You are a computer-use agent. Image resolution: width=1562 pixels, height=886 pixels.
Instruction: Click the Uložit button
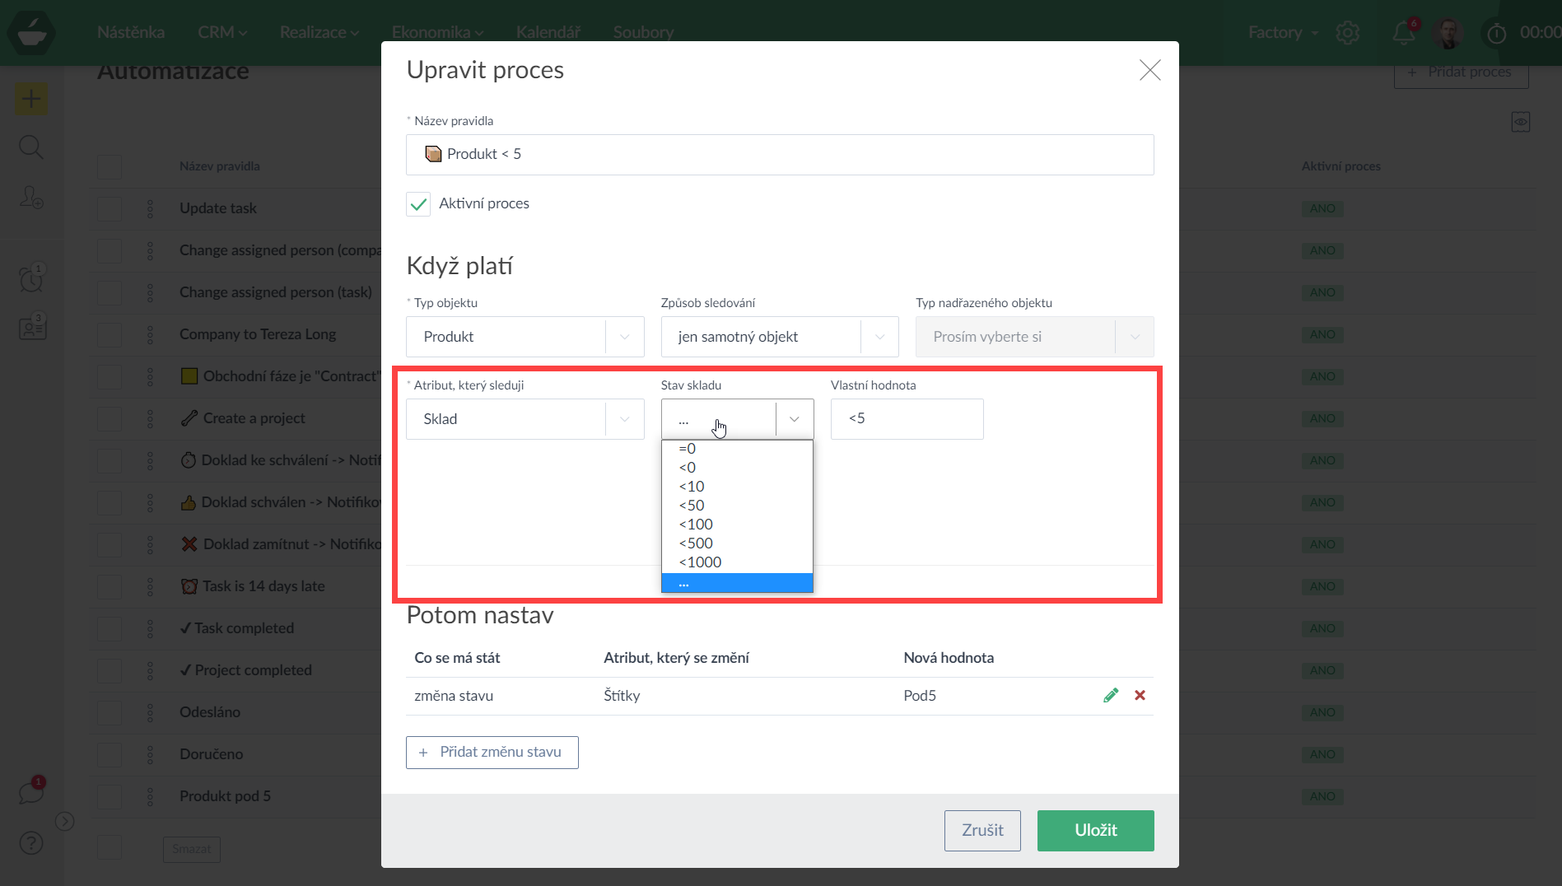coord(1095,830)
